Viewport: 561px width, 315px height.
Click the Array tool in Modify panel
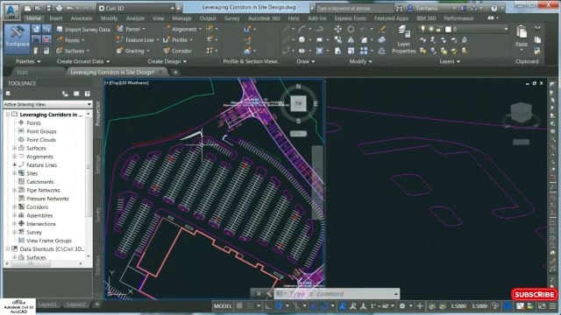(364, 51)
